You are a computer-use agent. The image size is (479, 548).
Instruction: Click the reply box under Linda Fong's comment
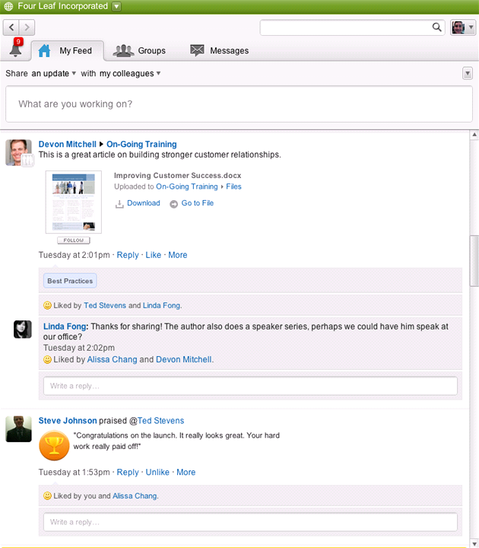click(250, 386)
